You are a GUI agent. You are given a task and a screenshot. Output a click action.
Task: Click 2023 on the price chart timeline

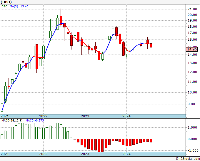[85, 116]
